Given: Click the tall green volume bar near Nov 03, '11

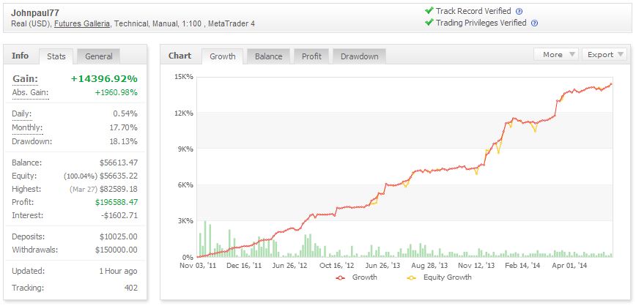Looking at the screenshot, I should click(204, 239).
